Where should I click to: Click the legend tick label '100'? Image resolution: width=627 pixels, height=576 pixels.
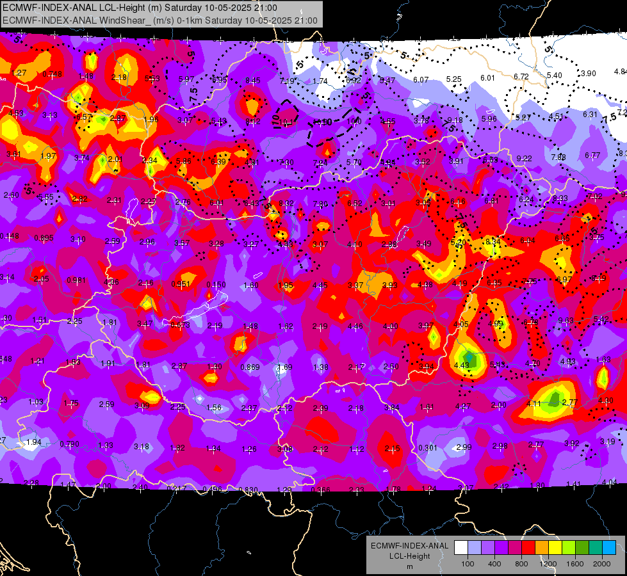tap(468, 564)
